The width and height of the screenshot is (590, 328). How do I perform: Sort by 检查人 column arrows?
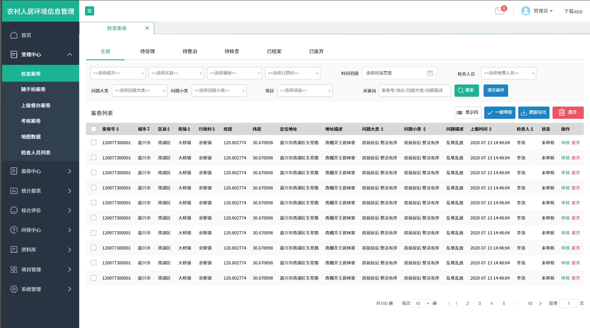(532, 129)
